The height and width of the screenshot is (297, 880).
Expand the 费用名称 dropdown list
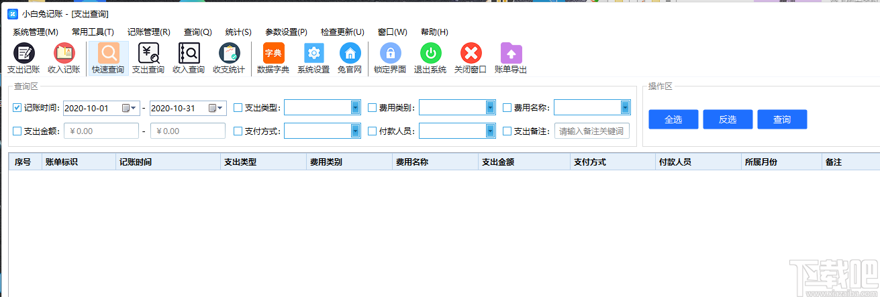pos(626,107)
